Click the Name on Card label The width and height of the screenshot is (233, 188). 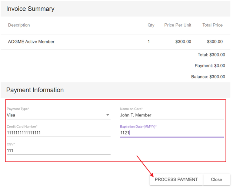pyautogui.click(x=132, y=109)
